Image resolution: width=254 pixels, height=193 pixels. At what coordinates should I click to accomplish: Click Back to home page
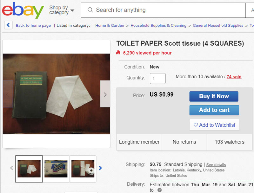point(33,25)
